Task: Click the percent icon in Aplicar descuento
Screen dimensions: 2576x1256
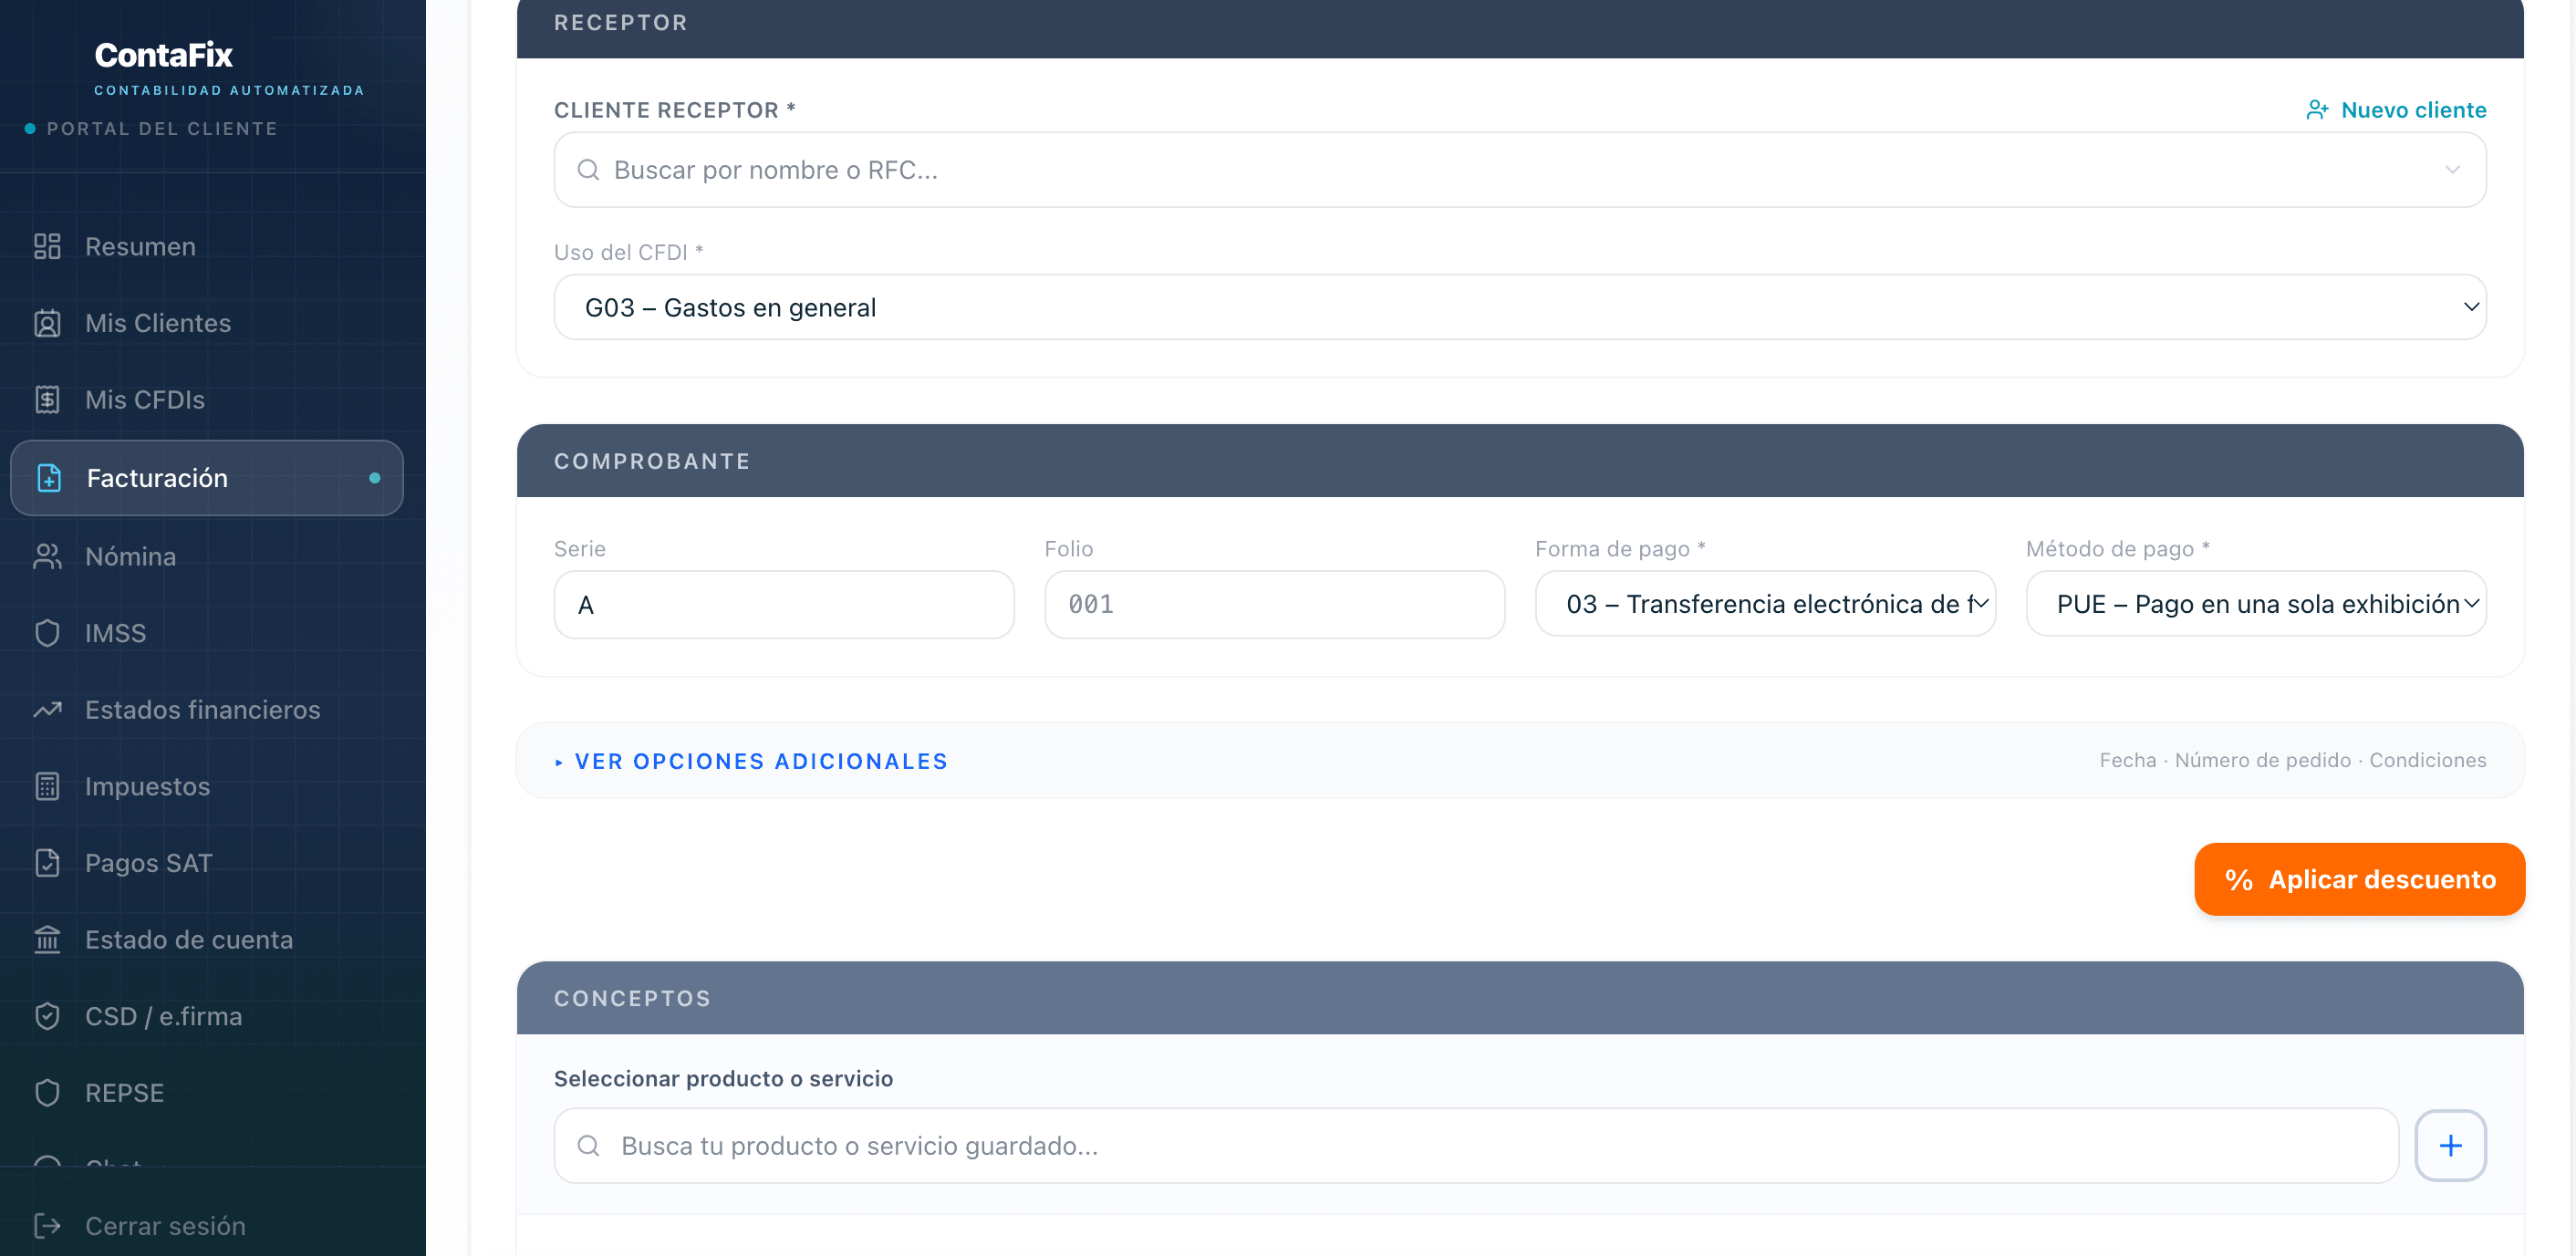Action: (2239, 880)
